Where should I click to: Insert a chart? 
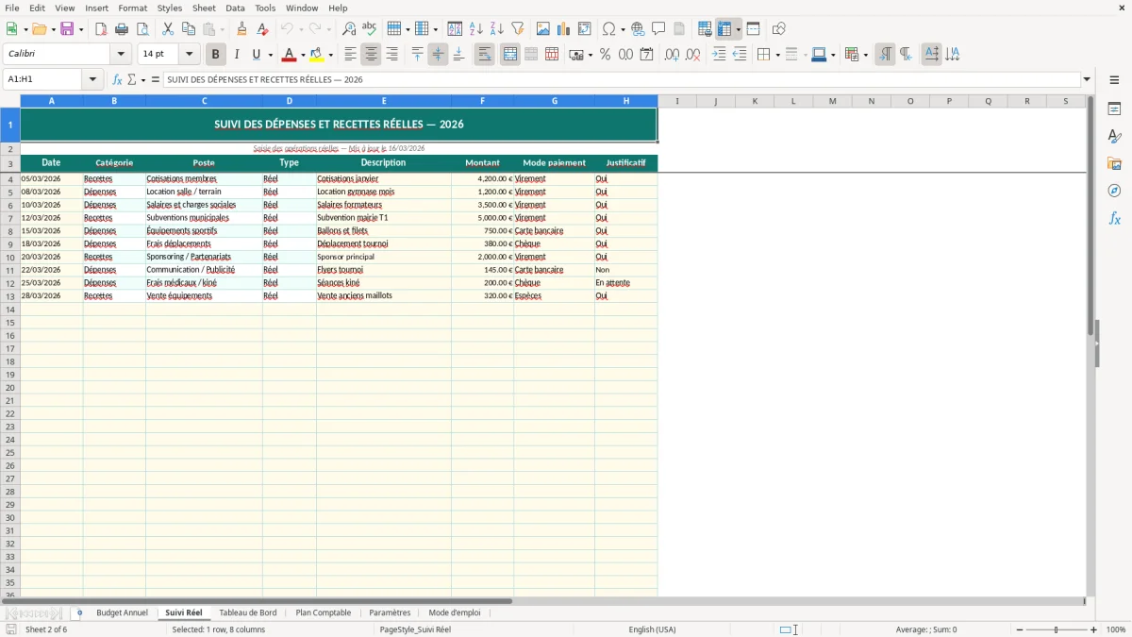tap(564, 29)
